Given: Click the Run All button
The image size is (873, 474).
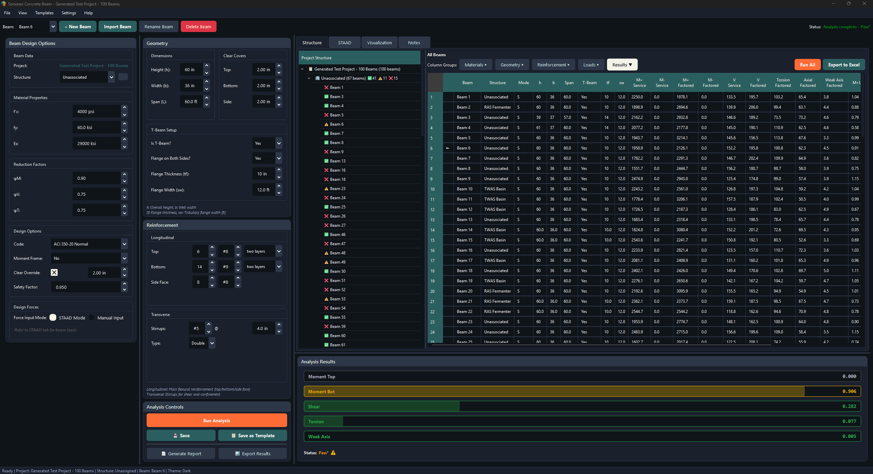Looking at the screenshot, I should [807, 65].
